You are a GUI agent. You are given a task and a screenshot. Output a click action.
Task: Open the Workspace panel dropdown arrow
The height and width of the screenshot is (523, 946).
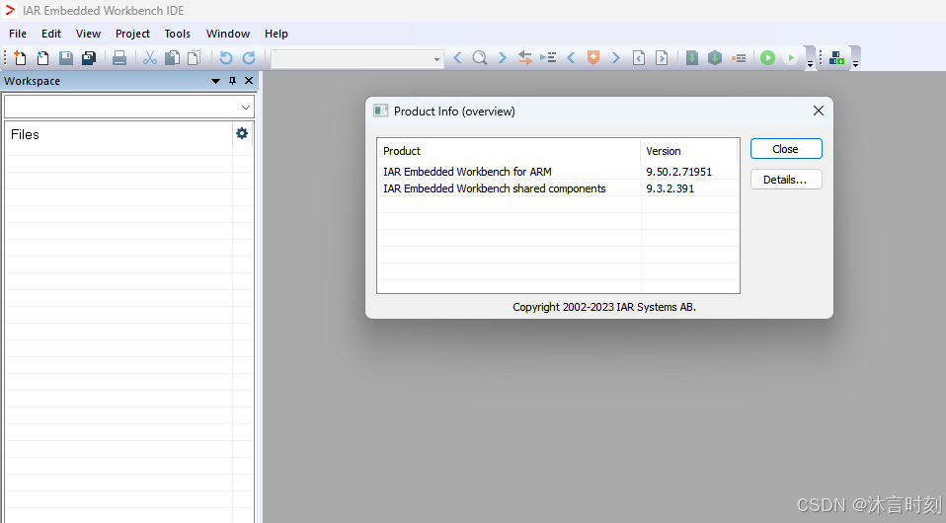[x=215, y=81]
